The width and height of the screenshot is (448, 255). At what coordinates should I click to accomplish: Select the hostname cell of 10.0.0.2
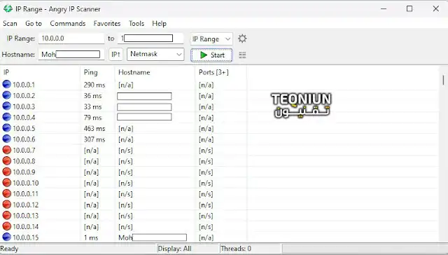click(x=144, y=96)
